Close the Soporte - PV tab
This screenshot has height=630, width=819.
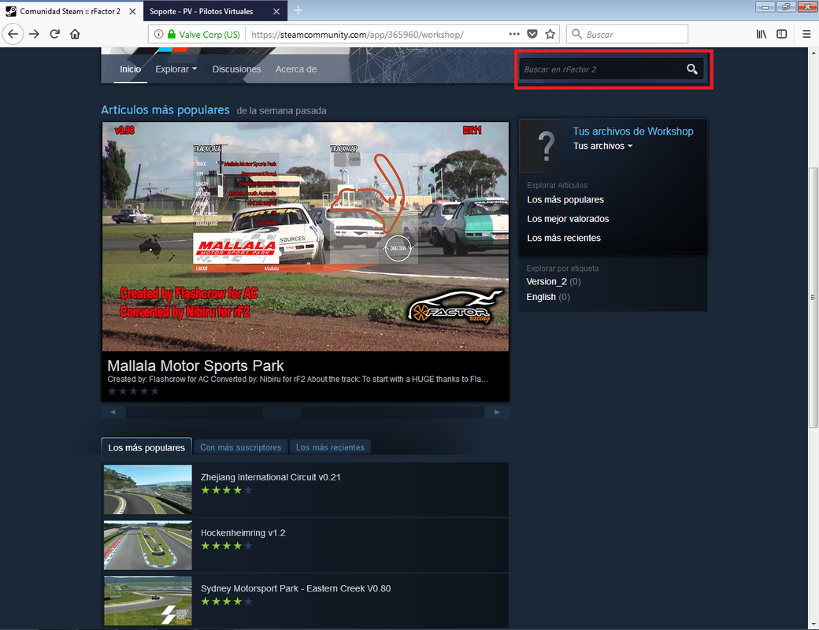(x=276, y=11)
